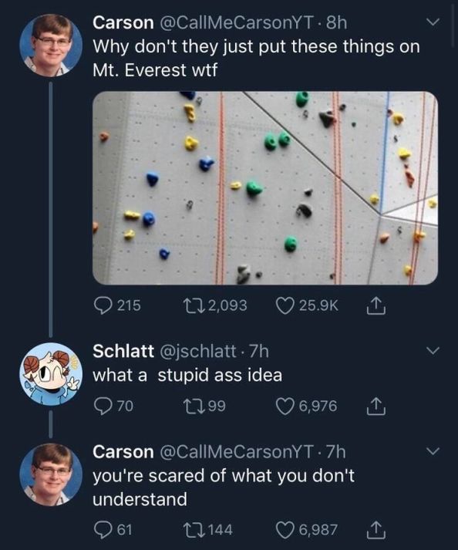Retweet Carson's Mt. Everest tweet
The width and height of the screenshot is (458, 550).
tap(193, 305)
